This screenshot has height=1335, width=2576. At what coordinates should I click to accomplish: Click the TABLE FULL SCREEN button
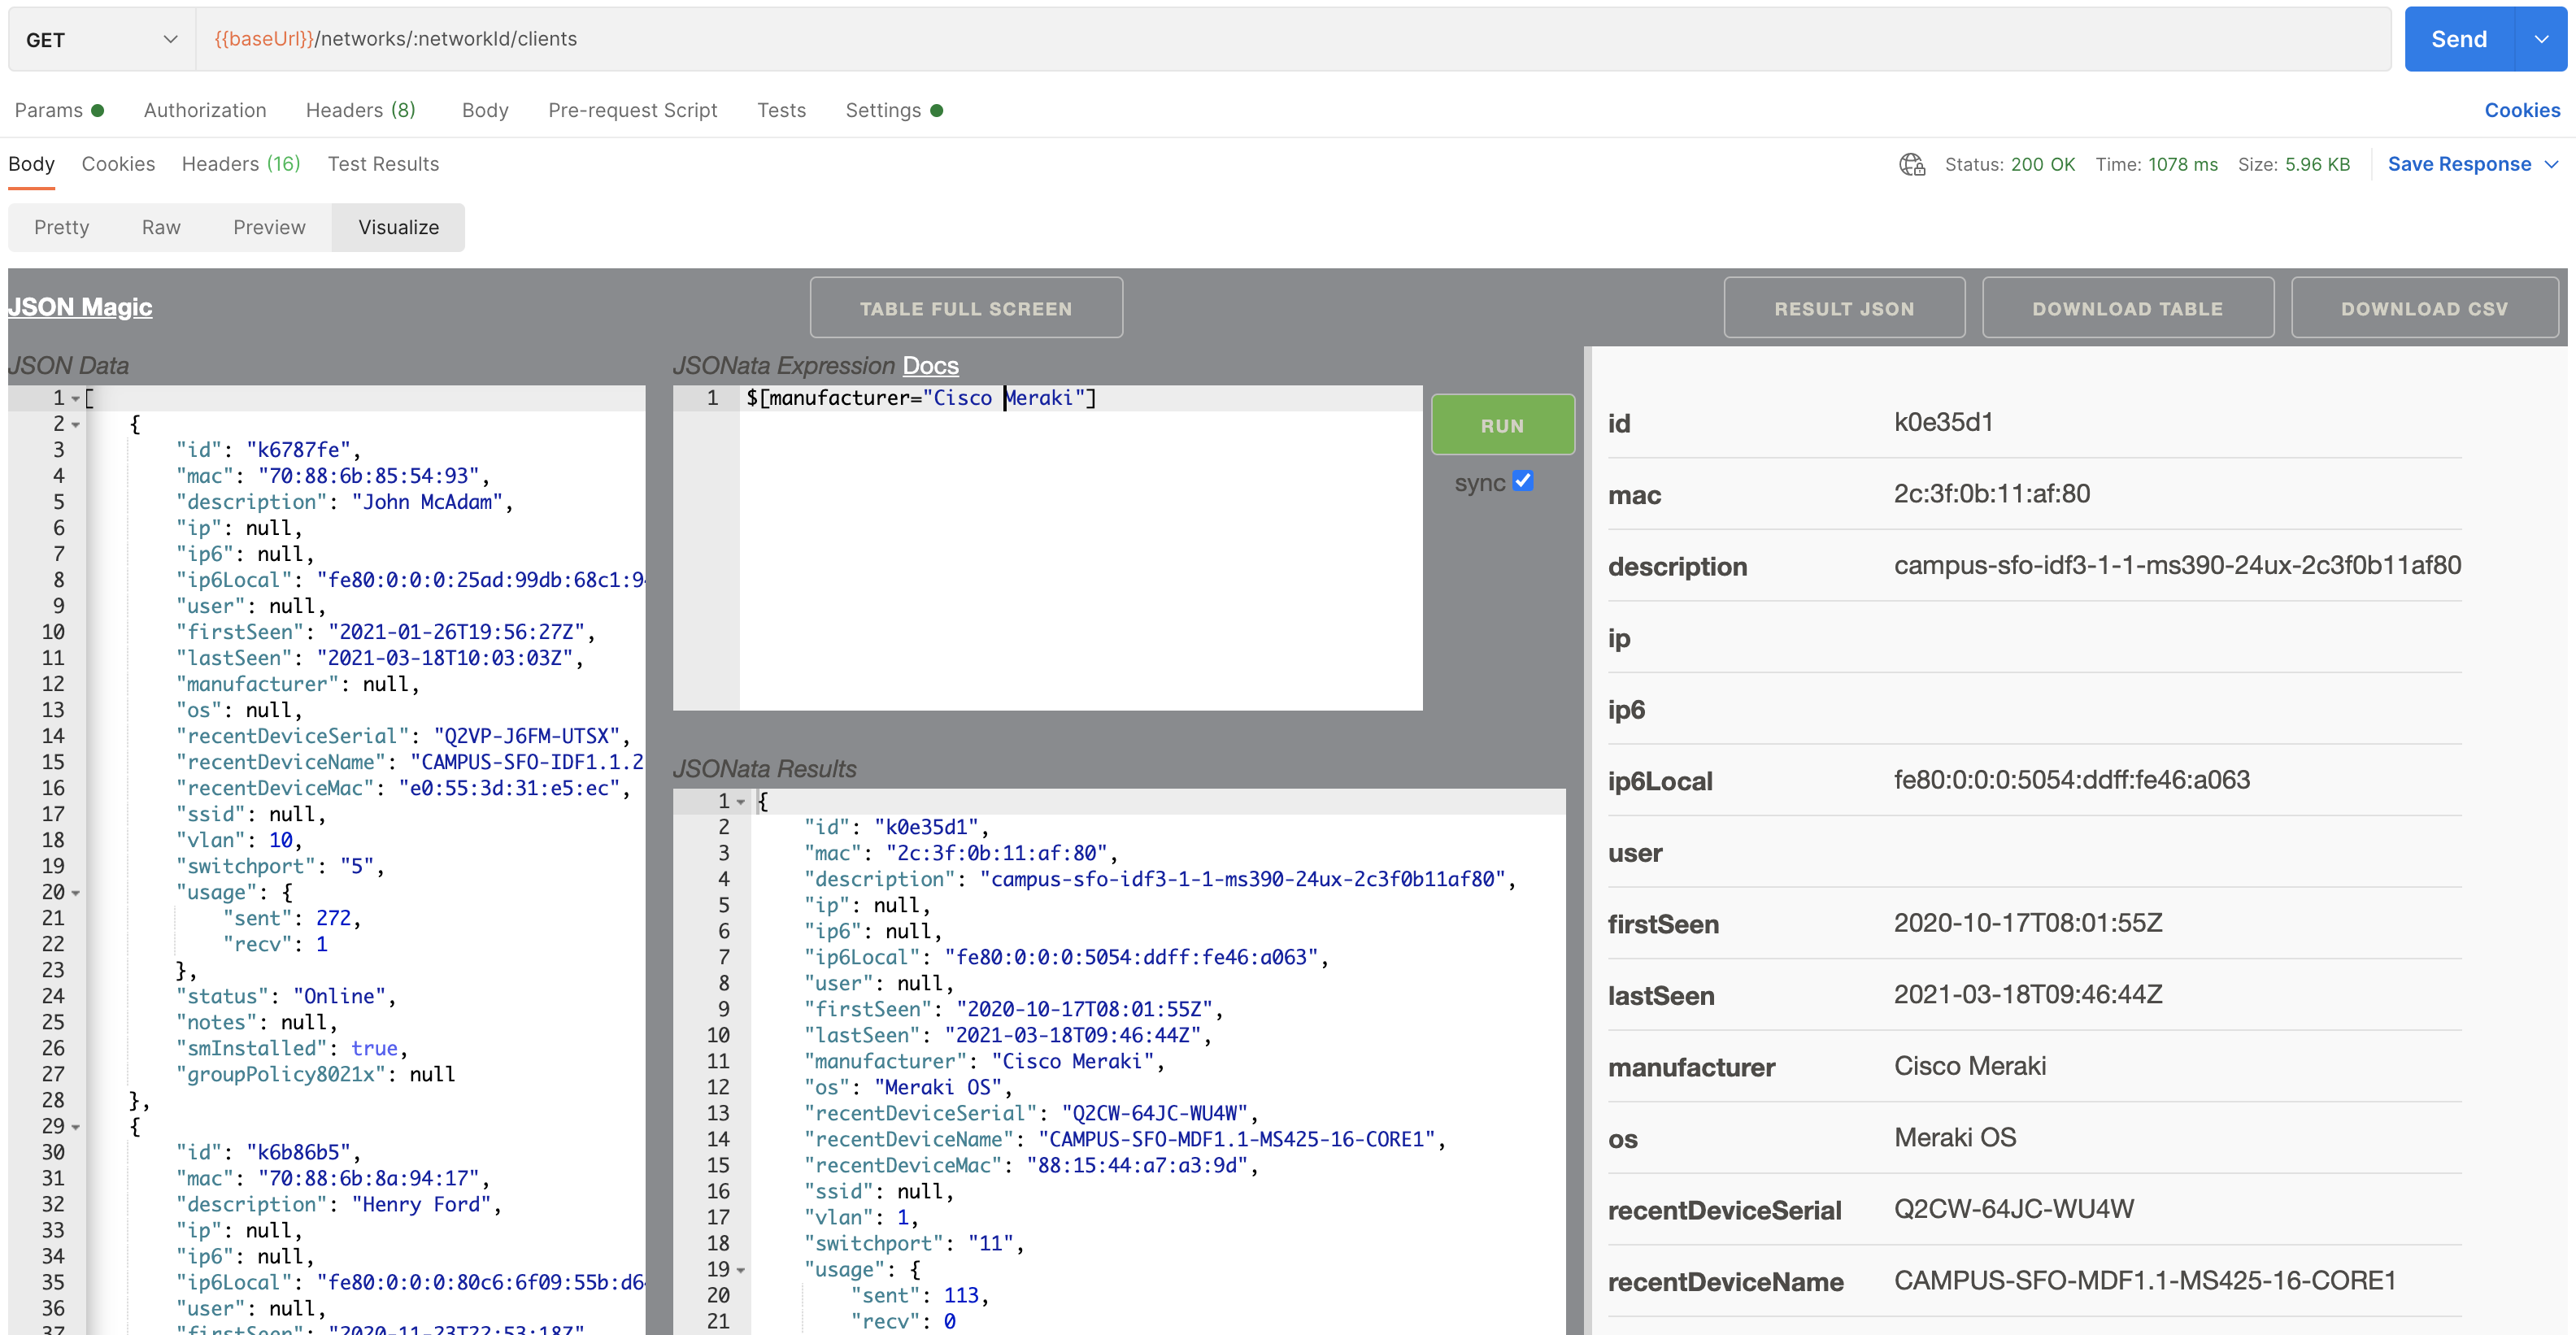(x=966, y=308)
